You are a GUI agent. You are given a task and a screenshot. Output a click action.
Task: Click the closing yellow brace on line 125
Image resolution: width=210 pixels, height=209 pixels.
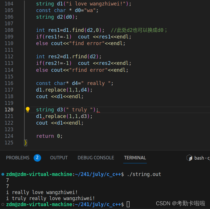[26, 143]
